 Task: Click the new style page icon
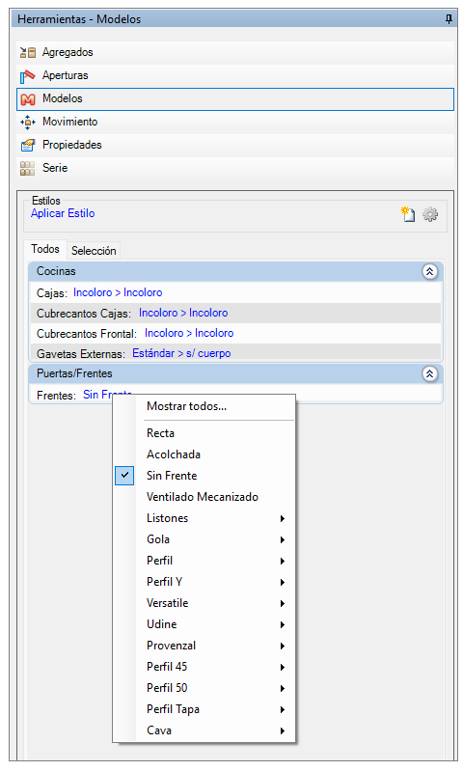pos(408,214)
